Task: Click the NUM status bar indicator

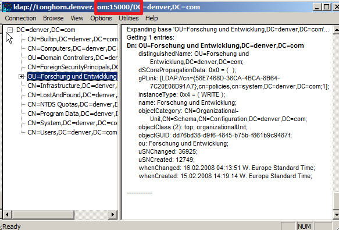Action: (x=305, y=227)
